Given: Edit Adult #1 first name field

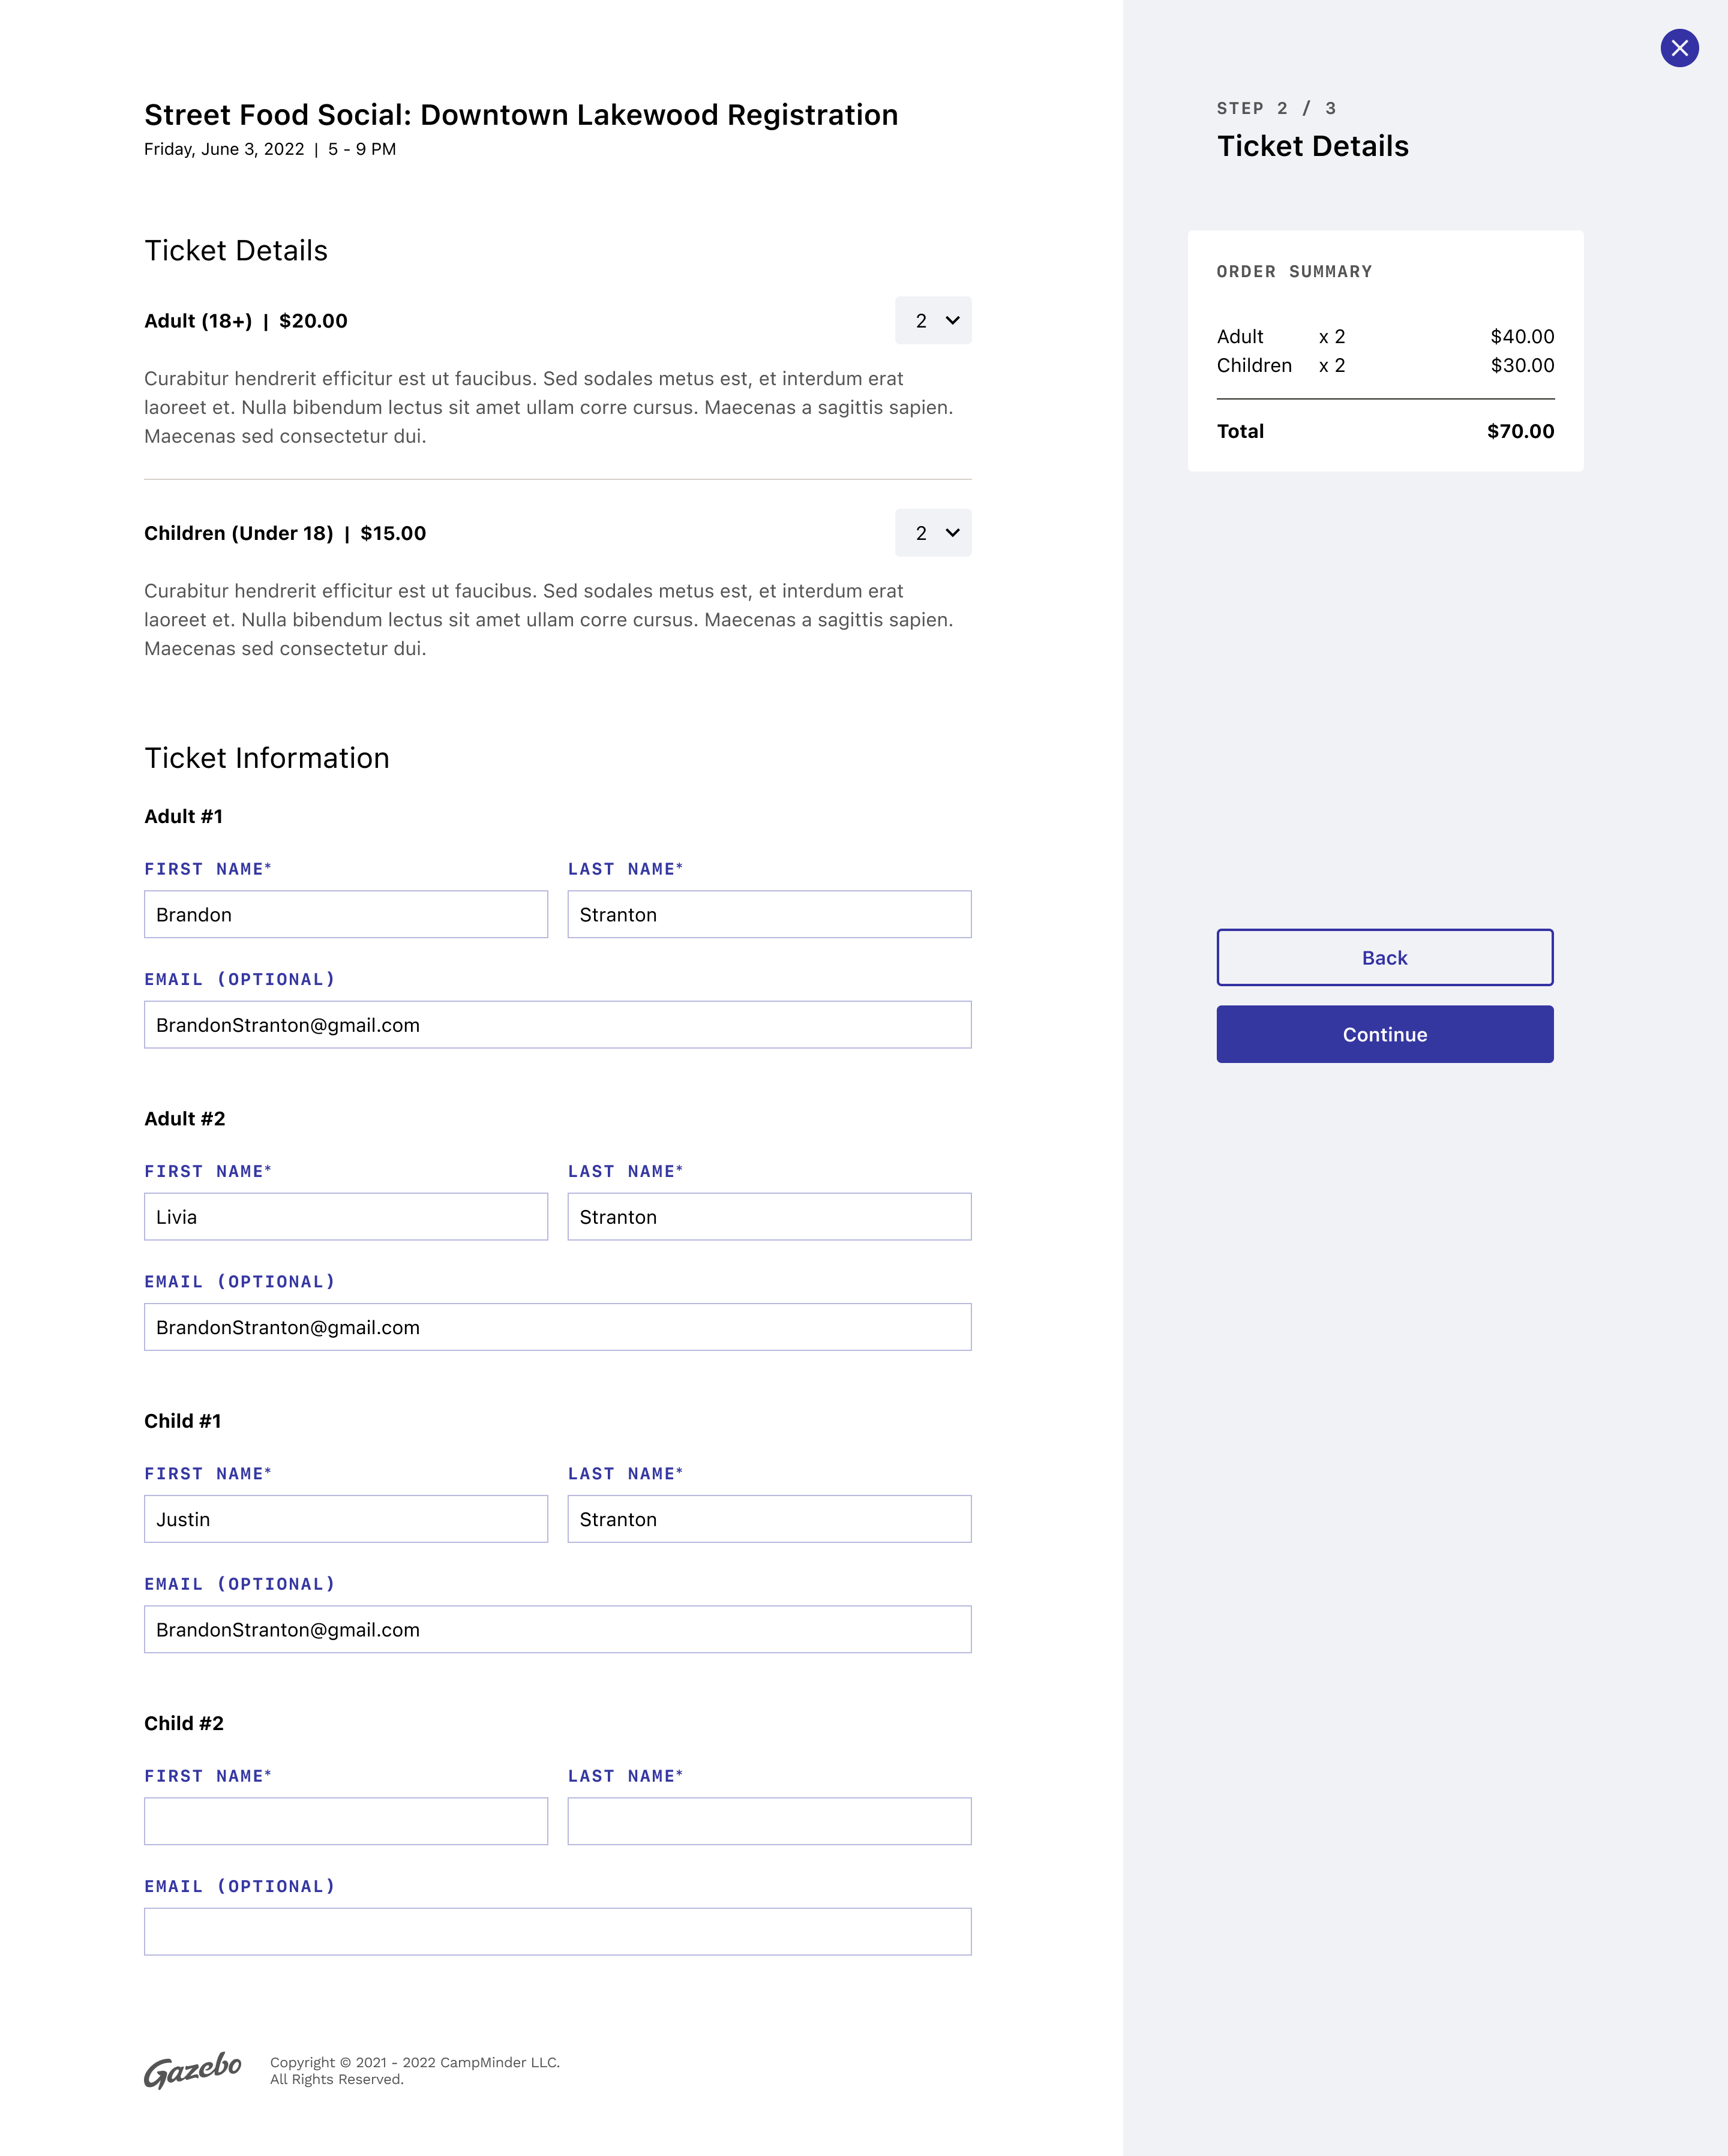Looking at the screenshot, I should point(345,914).
